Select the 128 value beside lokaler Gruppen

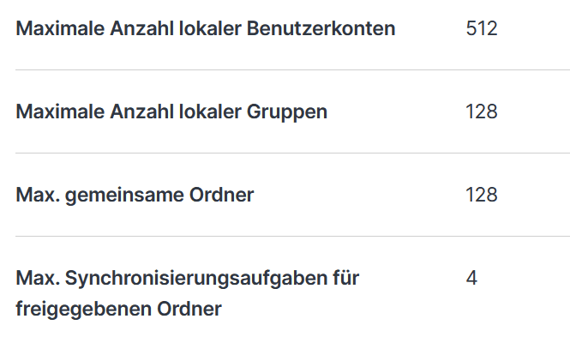[482, 111]
